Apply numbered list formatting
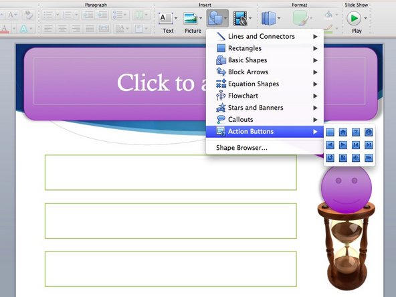 (67, 15)
